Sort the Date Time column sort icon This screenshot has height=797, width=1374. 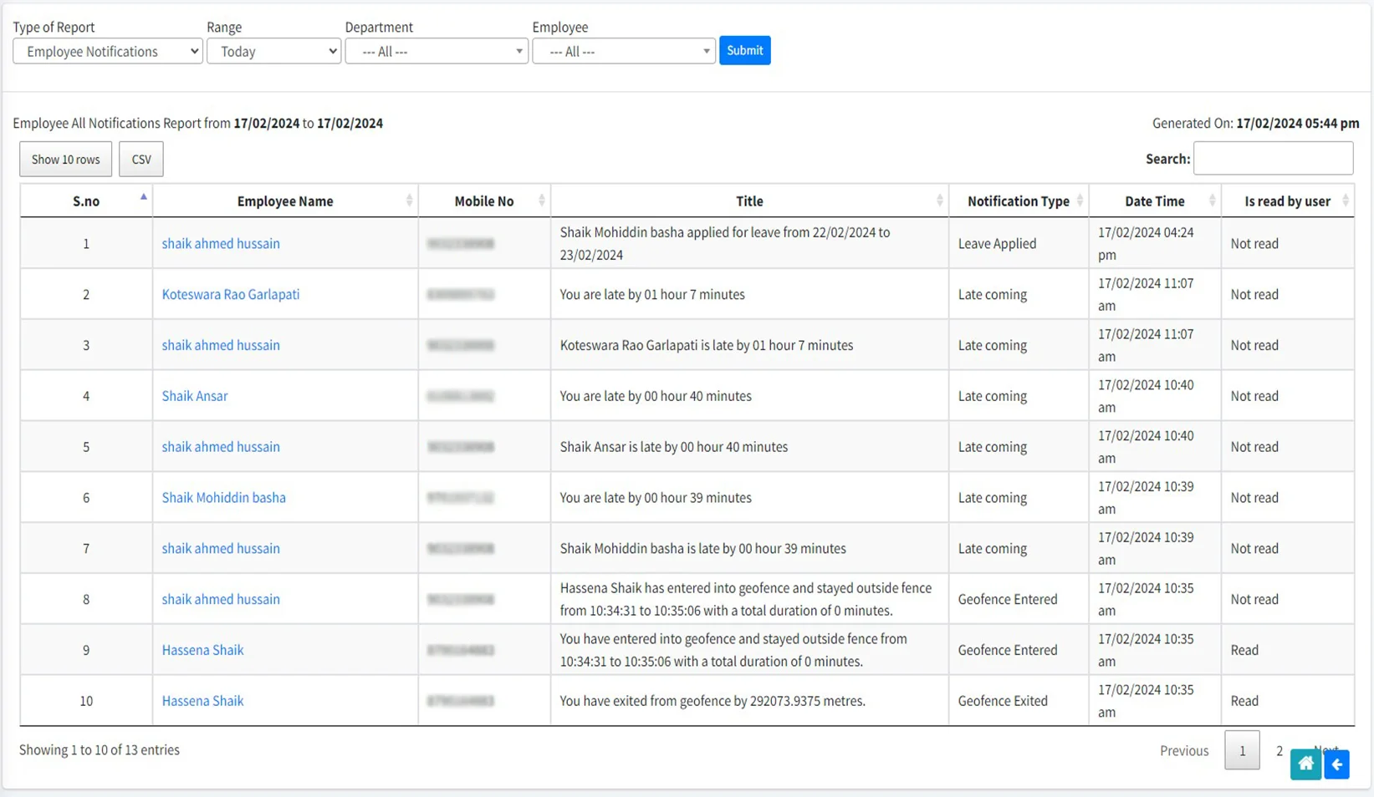(1213, 200)
